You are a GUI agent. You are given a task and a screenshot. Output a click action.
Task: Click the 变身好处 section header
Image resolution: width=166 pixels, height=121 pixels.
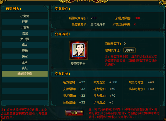pyautogui.click(x=63, y=74)
